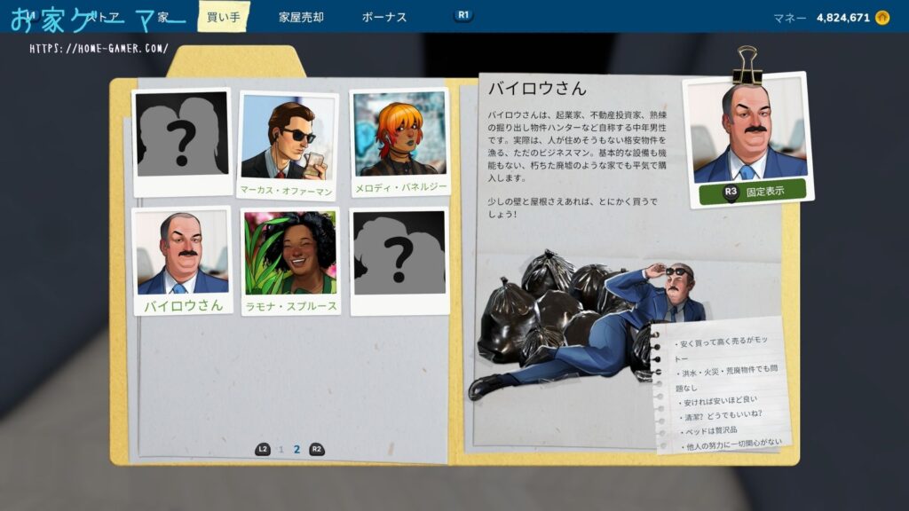Select the ラモナ・スプルース buyer card

click(290, 262)
